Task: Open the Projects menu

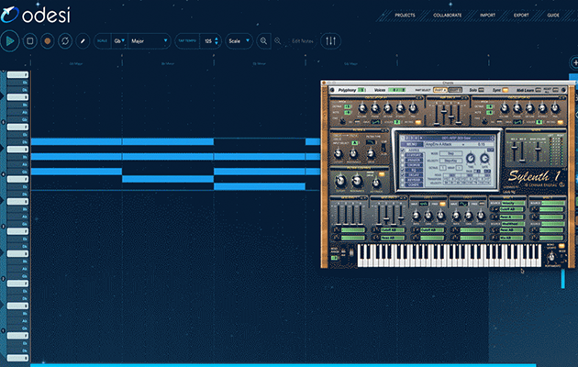Action: point(404,16)
